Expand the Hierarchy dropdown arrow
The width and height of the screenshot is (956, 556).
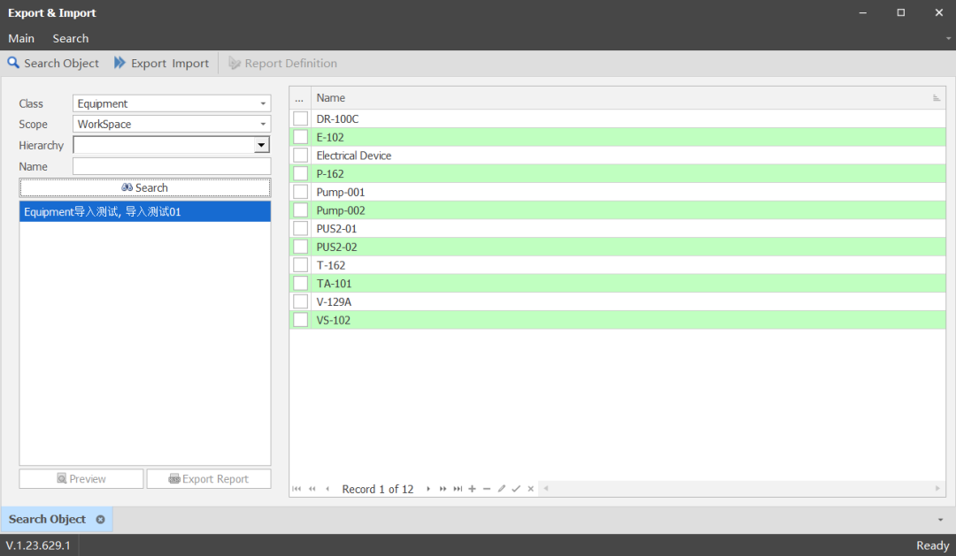pos(261,145)
